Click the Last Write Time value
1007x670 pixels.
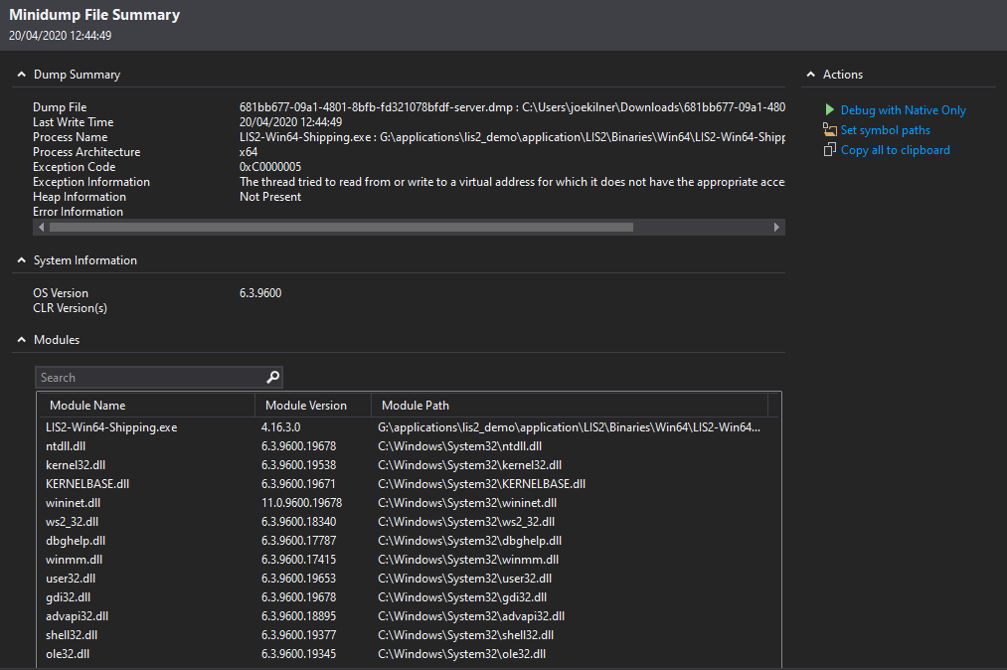pos(291,122)
